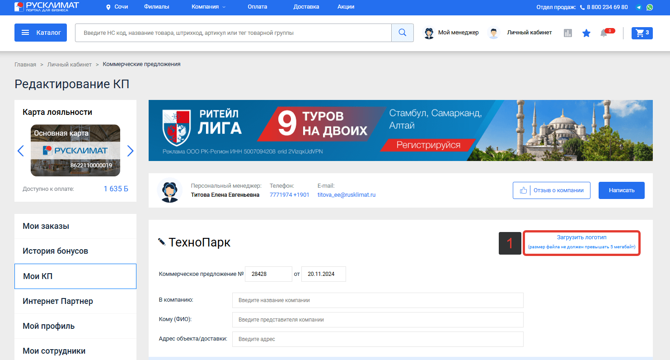Show previous loyalty card with left arrow

point(20,151)
